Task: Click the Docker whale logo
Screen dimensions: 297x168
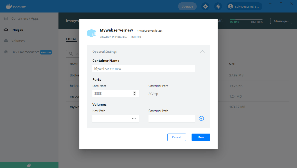Action: [x=15, y=6]
